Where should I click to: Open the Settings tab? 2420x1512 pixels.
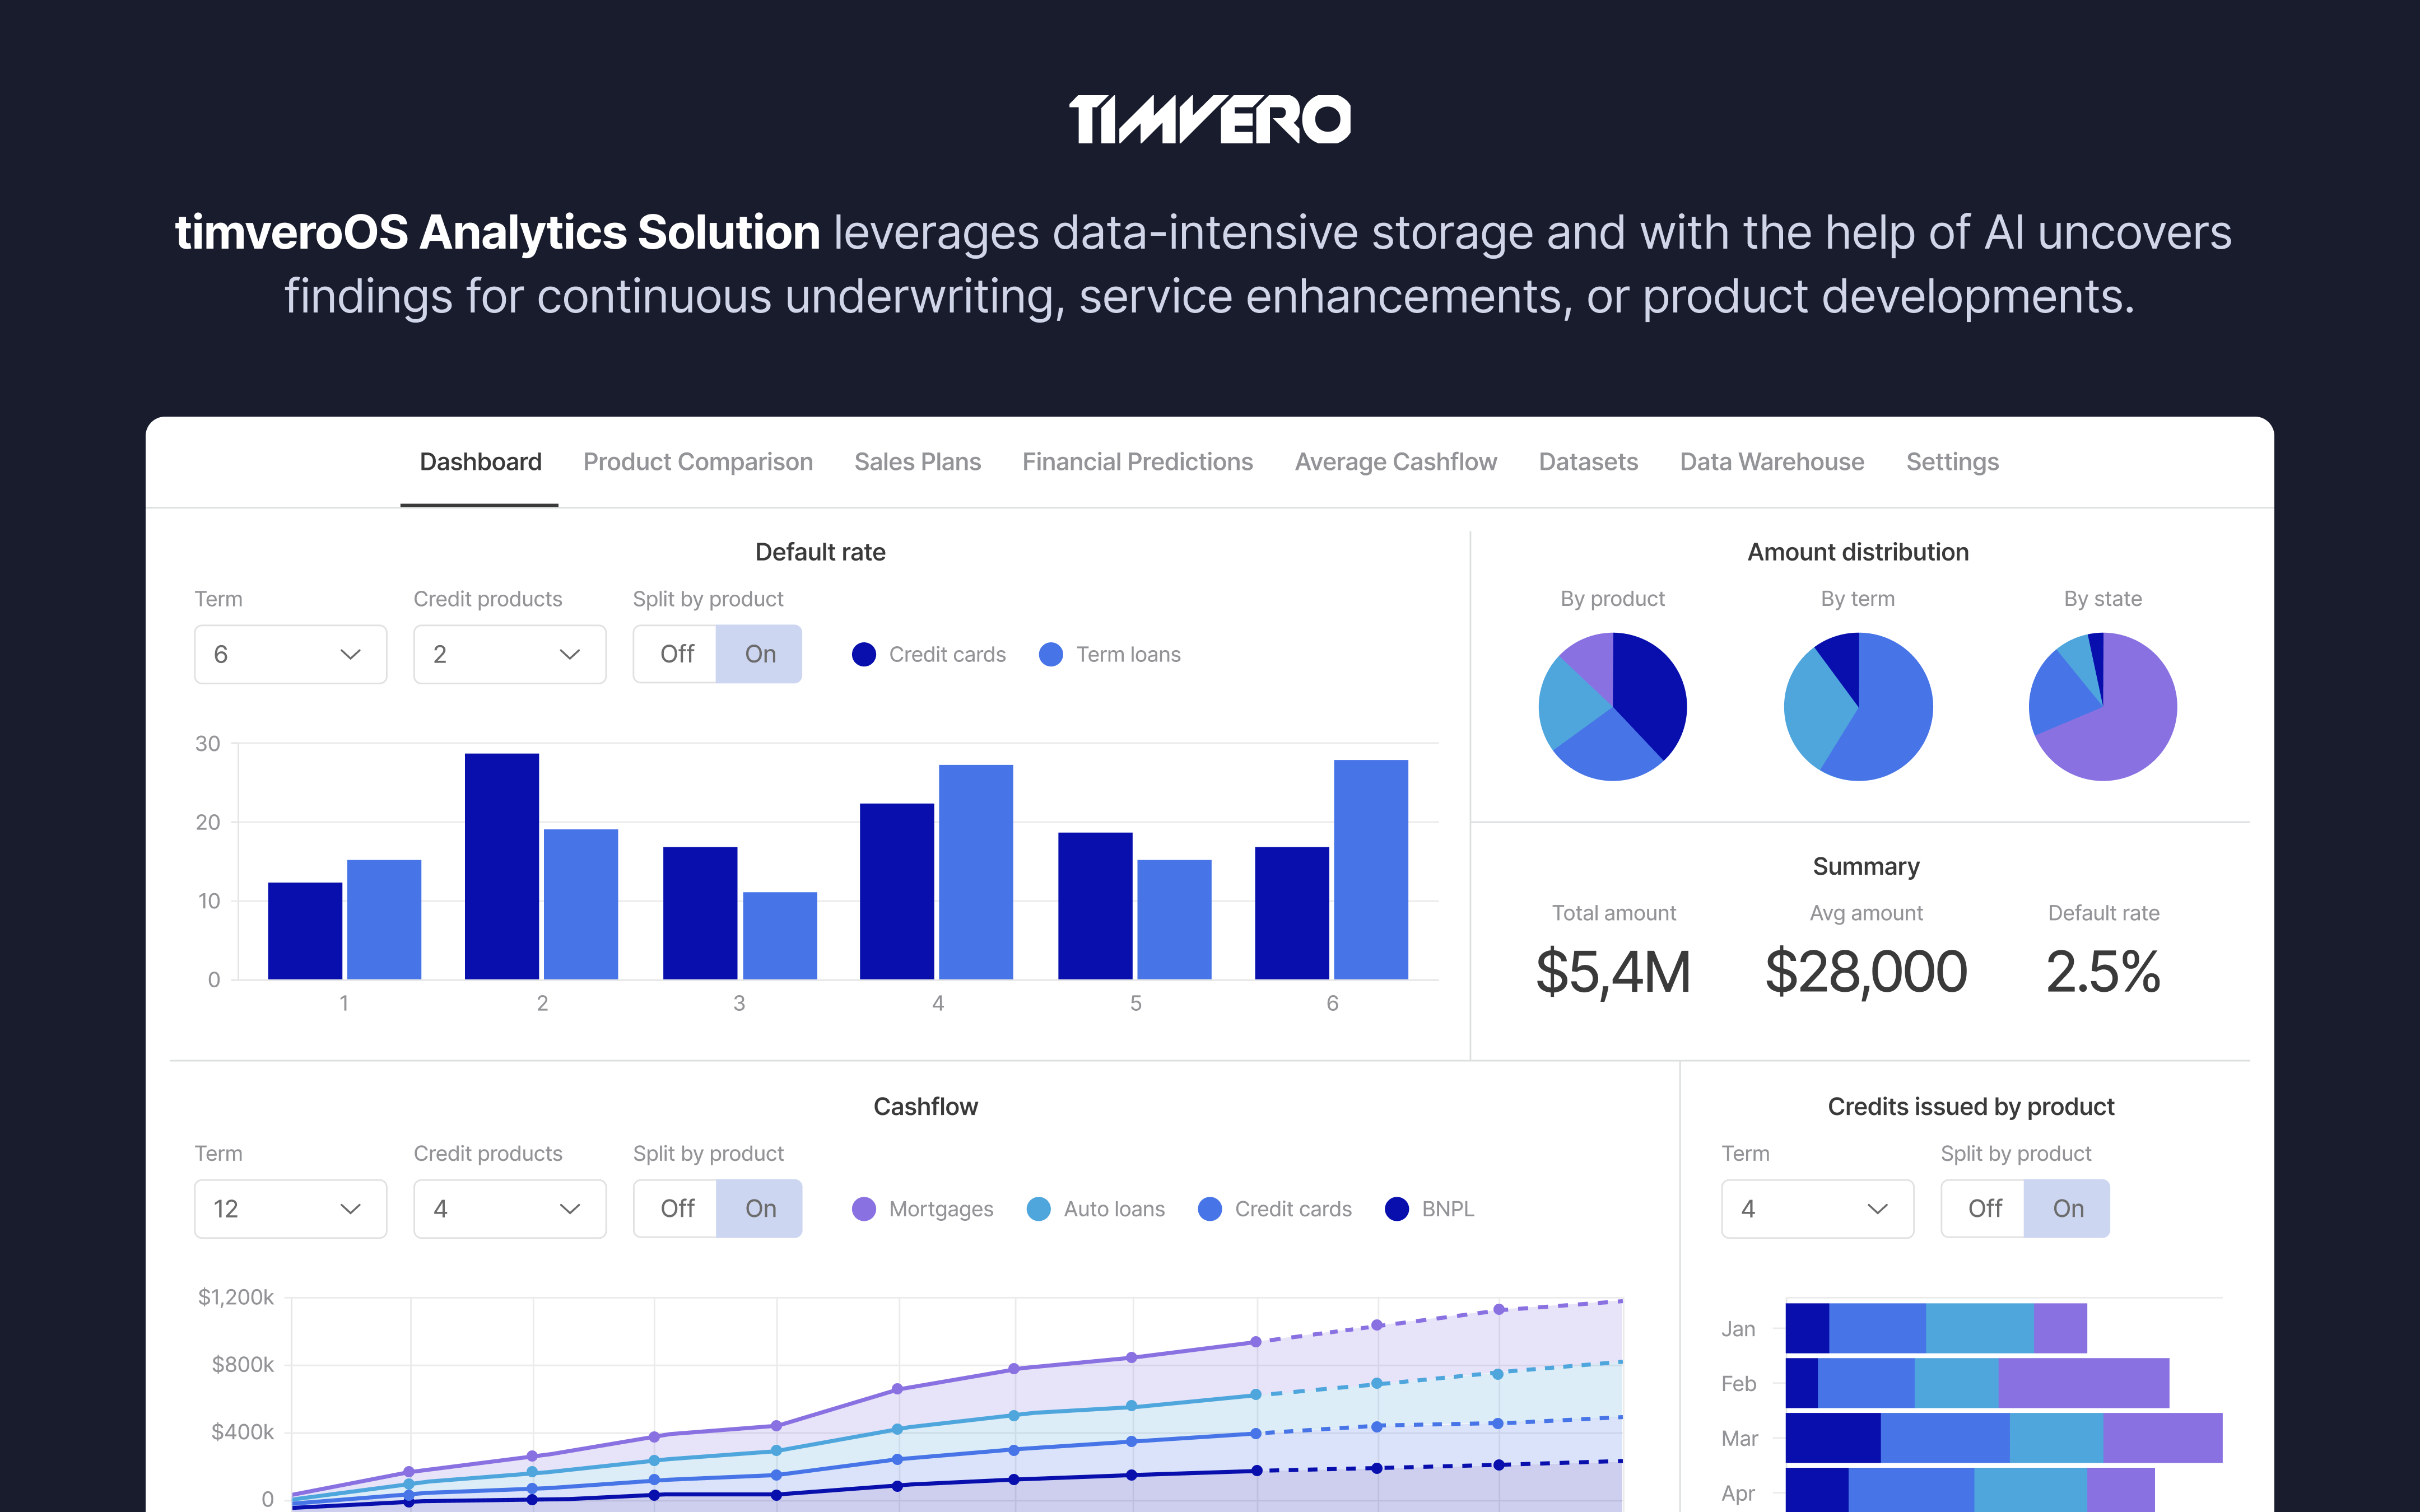(x=1951, y=462)
